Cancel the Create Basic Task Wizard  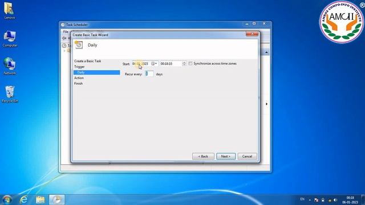click(247, 157)
